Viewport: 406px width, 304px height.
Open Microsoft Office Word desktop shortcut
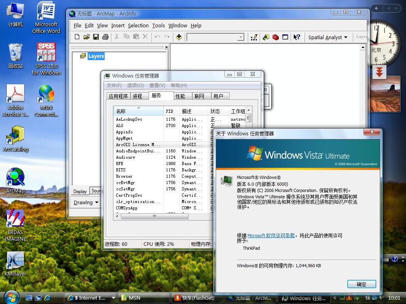pos(46,17)
